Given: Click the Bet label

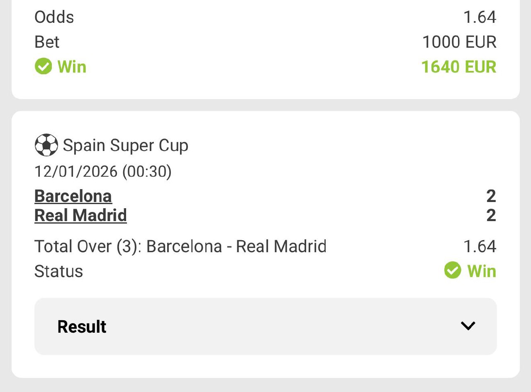Looking at the screenshot, I should click(x=47, y=42).
